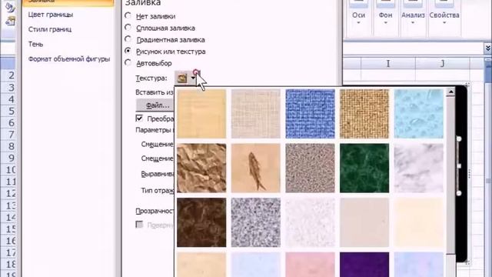The width and height of the screenshot is (492, 277).
Task: Click the 'Файл...' button
Action: pyautogui.click(x=155, y=105)
